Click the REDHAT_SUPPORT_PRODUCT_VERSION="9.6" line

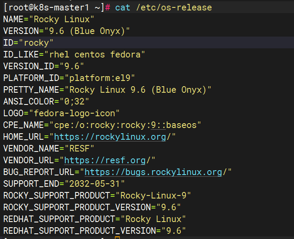[x=95, y=231]
